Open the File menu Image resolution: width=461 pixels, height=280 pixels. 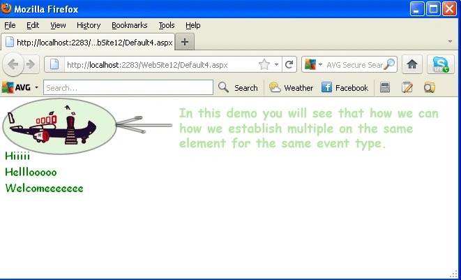[x=10, y=25]
